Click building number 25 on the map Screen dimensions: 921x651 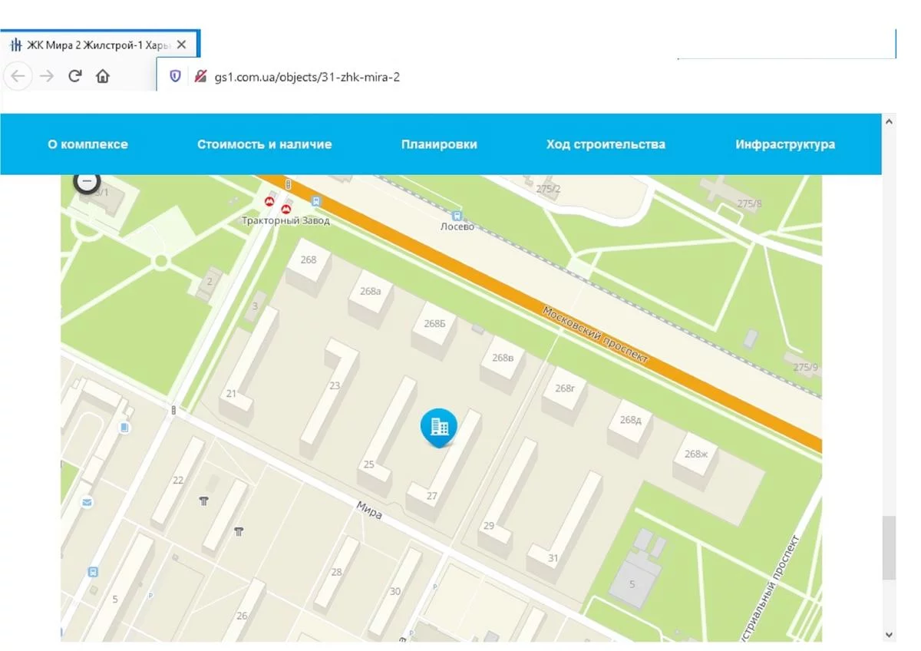click(x=368, y=464)
